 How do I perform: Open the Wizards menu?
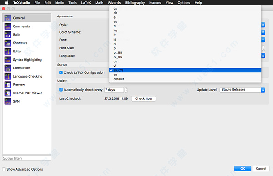pos(114,3)
